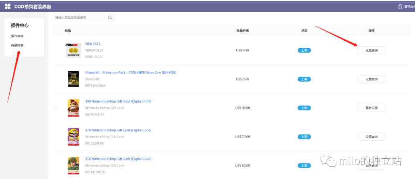Open the NBA 2K21 product thumbnail
The height and width of the screenshot is (179, 415).
click(73, 50)
